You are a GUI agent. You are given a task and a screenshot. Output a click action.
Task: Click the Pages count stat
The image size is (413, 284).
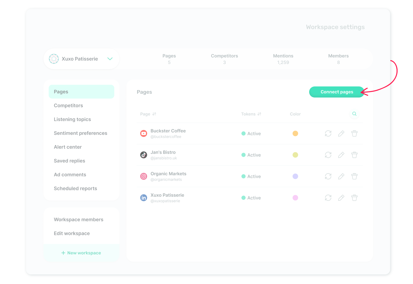[169, 59]
